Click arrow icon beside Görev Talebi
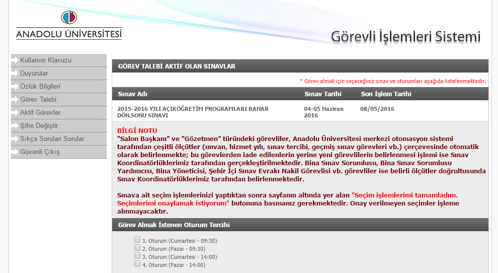 coord(15,99)
